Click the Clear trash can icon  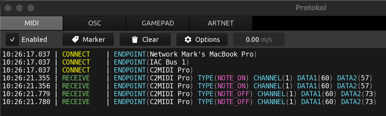(x=135, y=40)
